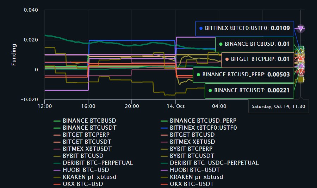Click the '20:00' x-axis label
The image size is (317, 188).
tap(132, 106)
